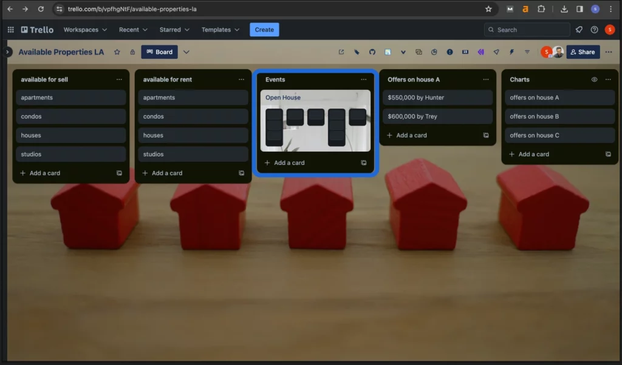
Task: Open list actions for Offers on house A
Action: tap(485, 79)
